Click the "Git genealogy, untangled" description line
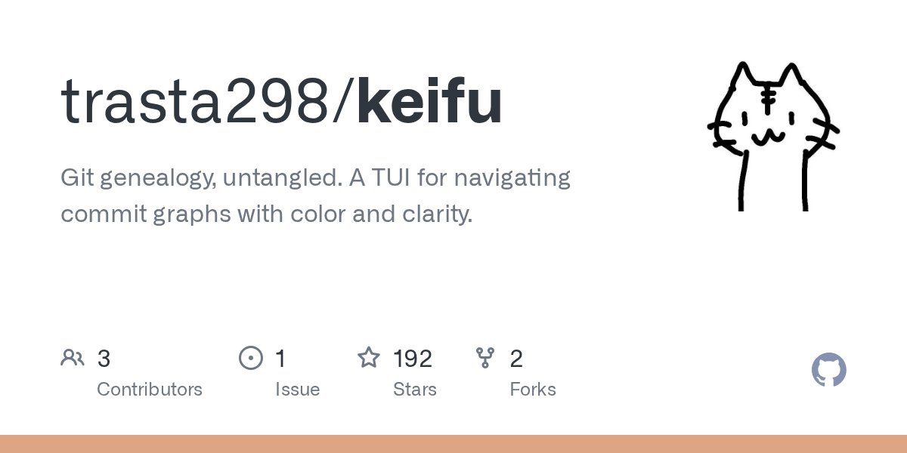Screen dimensions: 907x453 (x=315, y=178)
